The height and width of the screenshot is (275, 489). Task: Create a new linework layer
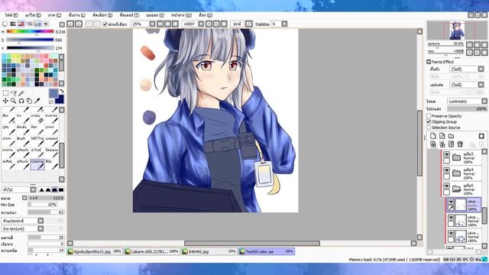[x=442, y=136]
